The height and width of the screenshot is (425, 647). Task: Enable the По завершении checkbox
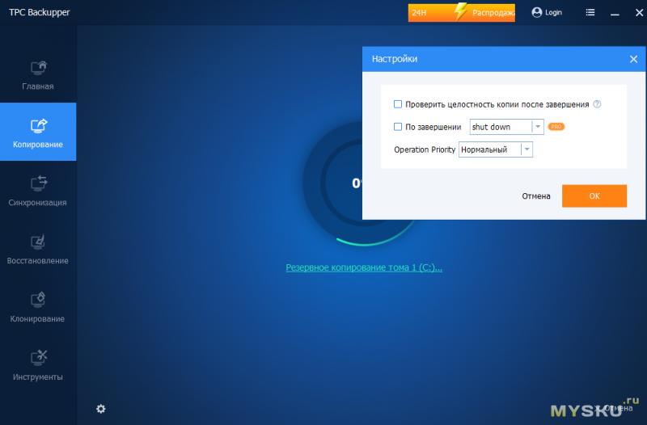pos(398,127)
